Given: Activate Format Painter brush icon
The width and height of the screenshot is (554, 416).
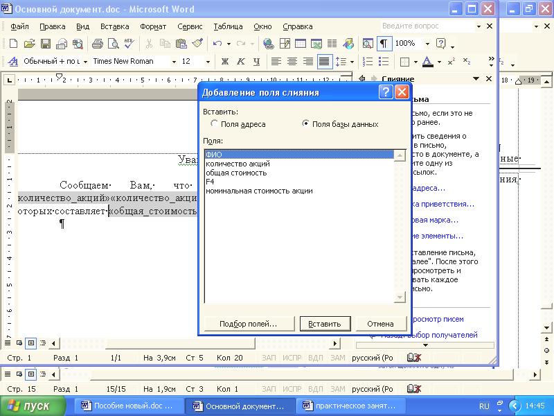Looking at the screenshot, I should (x=197, y=44).
